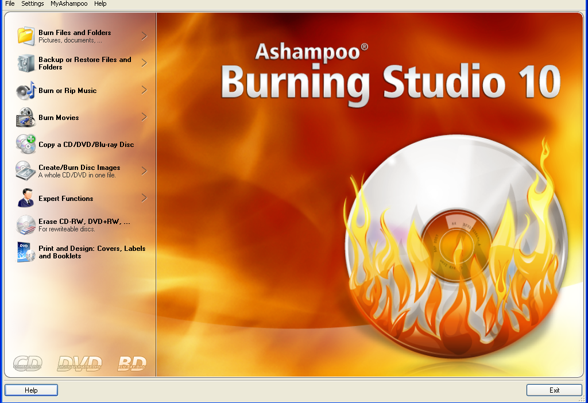Screen dimensions: 588x403
Task: Open Expert Functions label
Action: click(65, 199)
